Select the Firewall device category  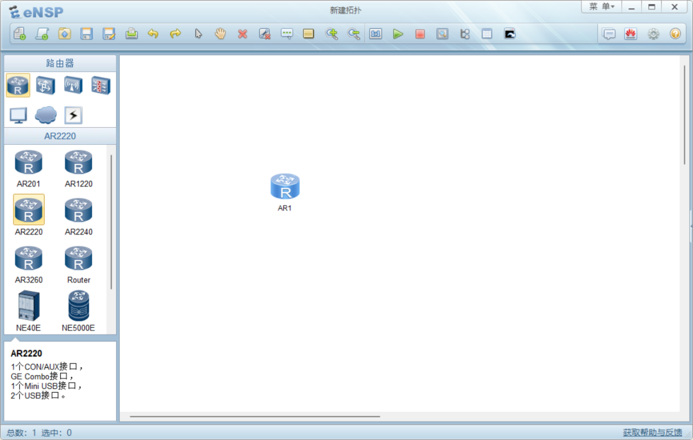101,85
